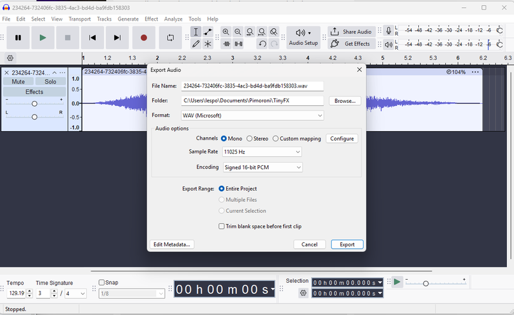Viewport: 514px width, 315px height.
Task: Enable Trim blank space before first clip
Action: point(222,226)
